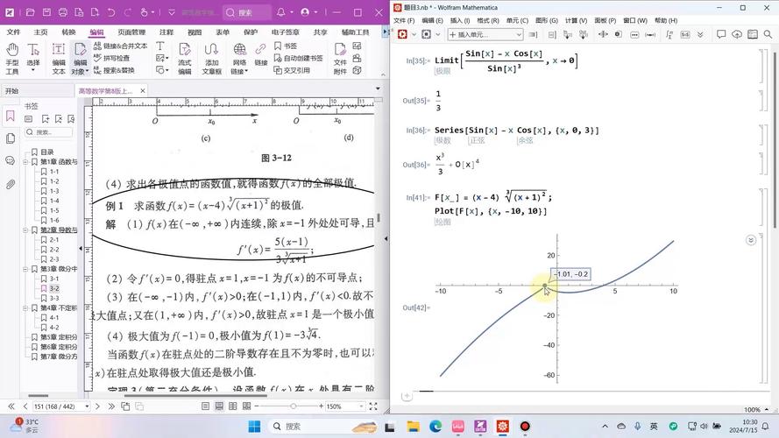Click the Bookmark (书签) ribbon button

pyautogui.click(x=286, y=46)
